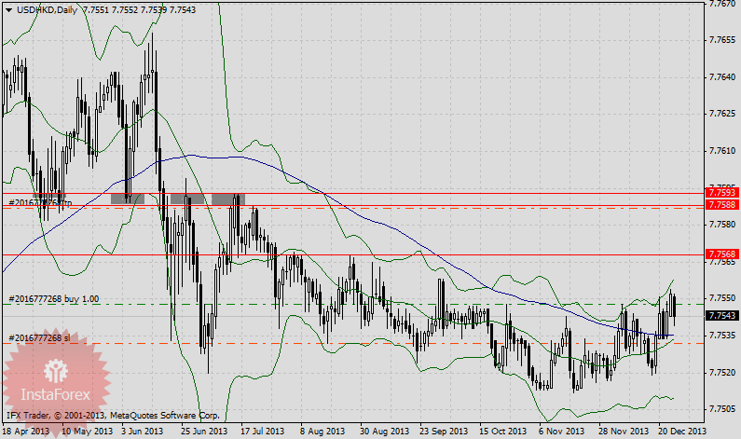Select the 7.7535 price scale value
The width and height of the screenshot is (741, 439).
(x=722, y=335)
